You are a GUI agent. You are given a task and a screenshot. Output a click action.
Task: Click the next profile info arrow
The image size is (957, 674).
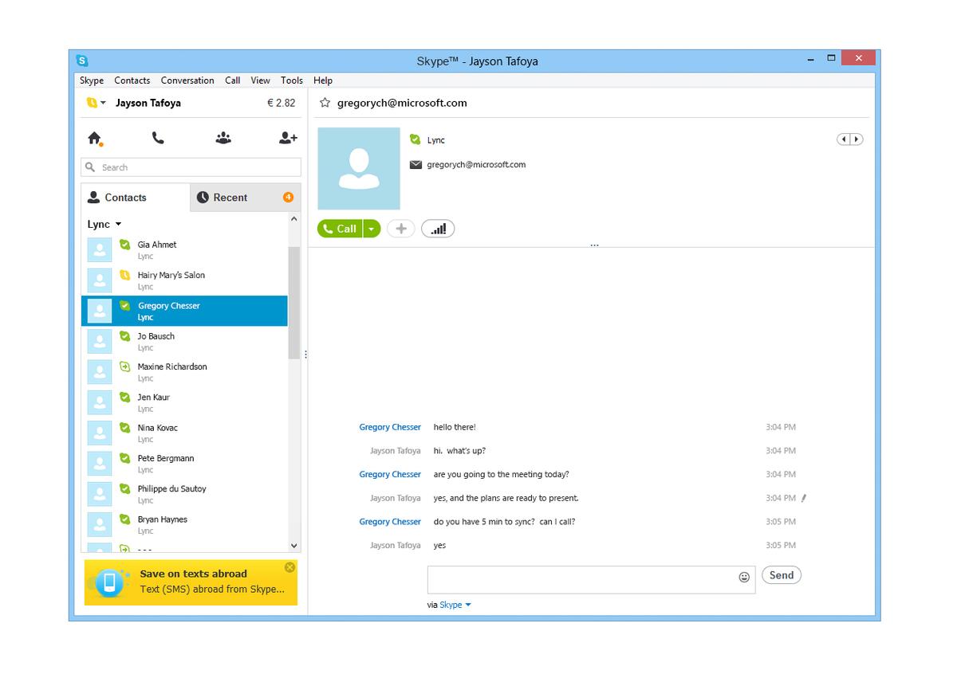click(857, 139)
